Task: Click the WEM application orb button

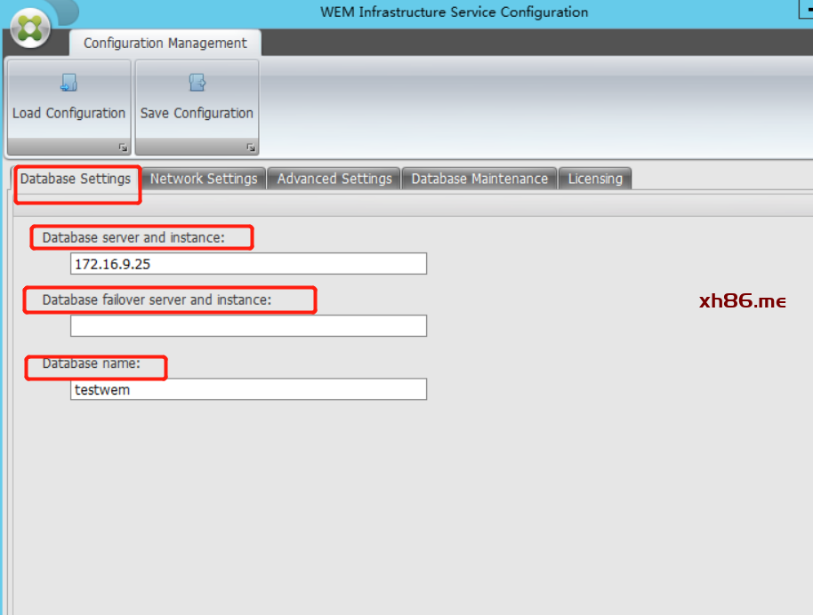Action: [x=31, y=28]
